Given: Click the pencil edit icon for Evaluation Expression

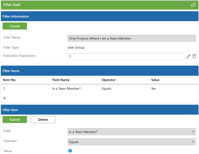Looking at the screenshot, I should click(x=188, y=56).
